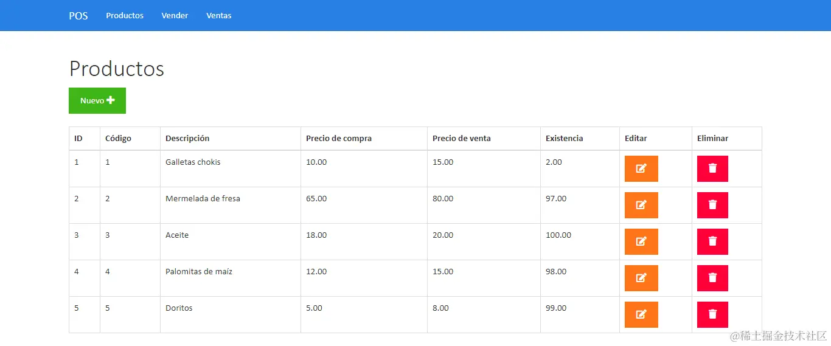Image resolution: width=831 pixels, height=346 pixels.
Task: Click purchase price 10.00 cell
Action: pos(364,168)
